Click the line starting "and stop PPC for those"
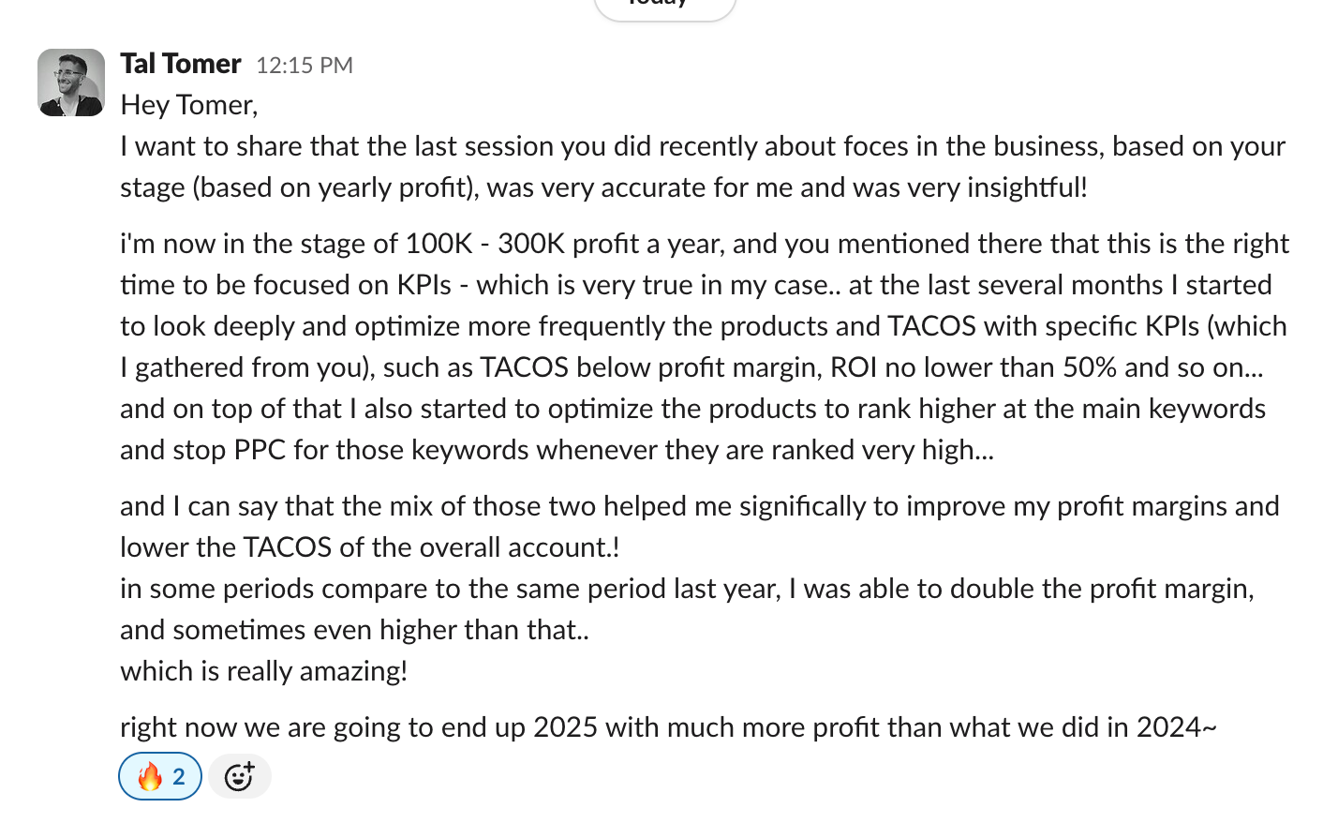Viewport: 1323px width, 823px height. (x=557, y=450)
